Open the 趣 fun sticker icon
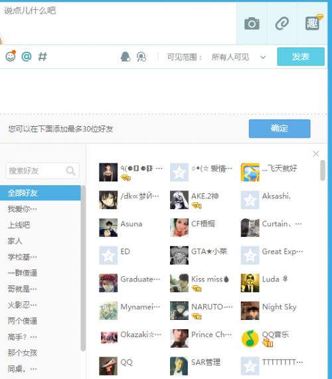 pos(312,23)
